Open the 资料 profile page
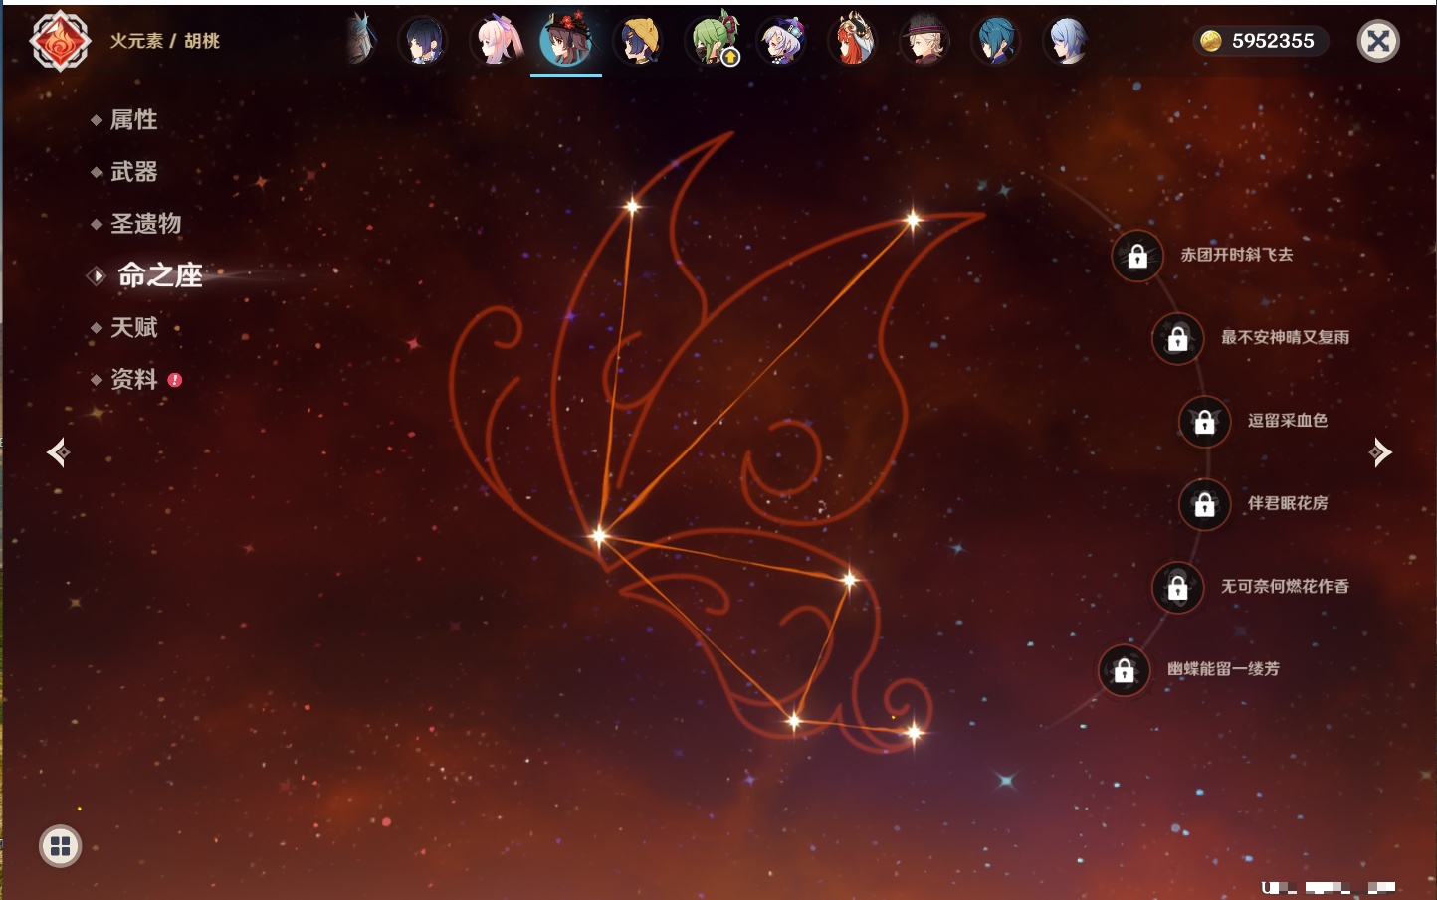 pyautogui.click(x=133, y=379)
